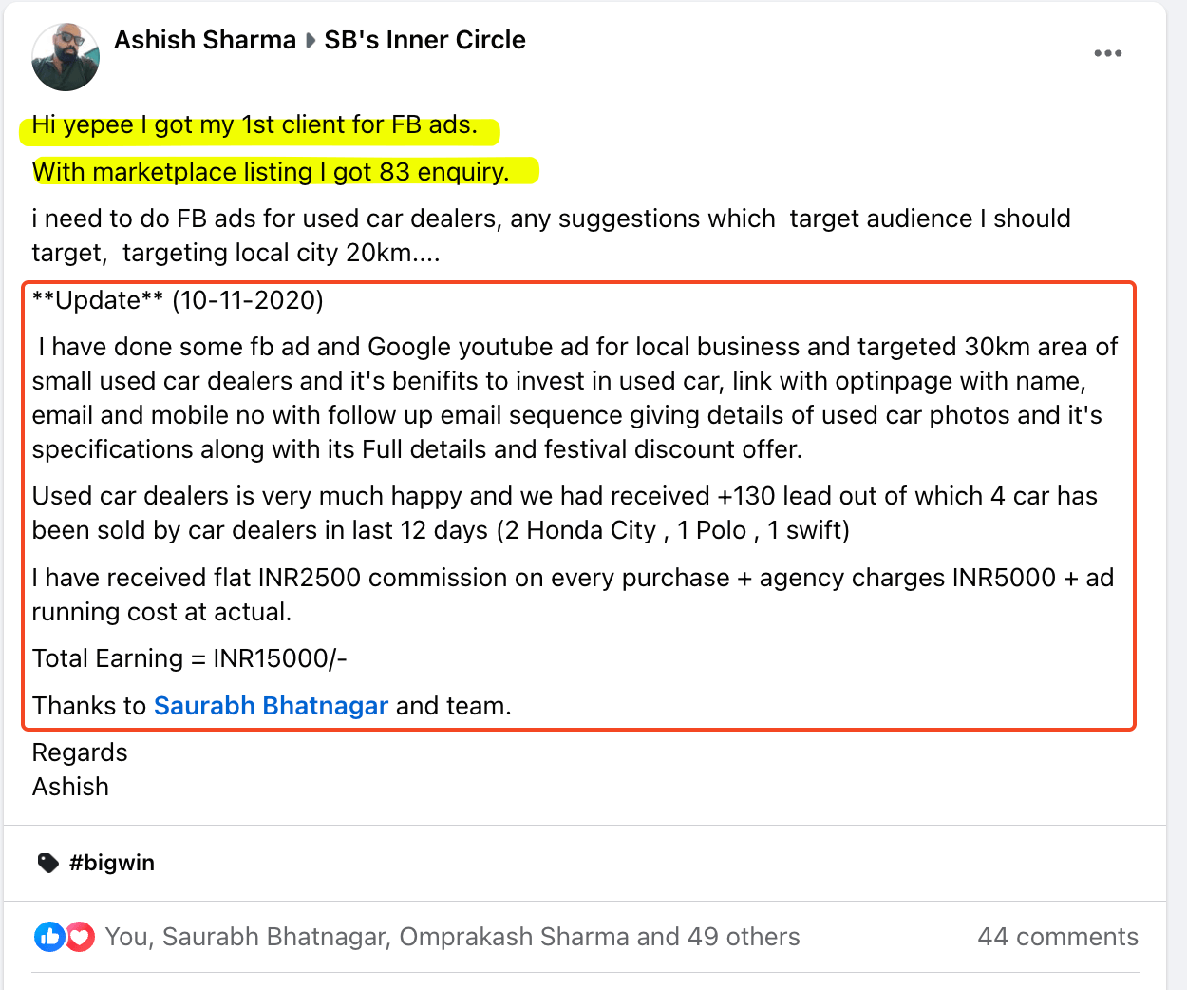Click the paragraph mentioning "+130 lead" results
This screenshot has height=990, width=1187.
tap(564, 513)
